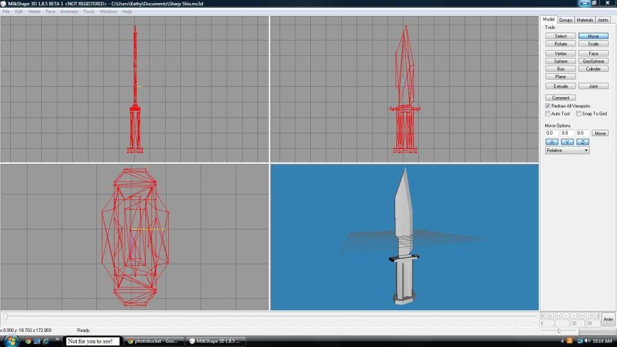The height and width of the screenshot is (347, 617).
Task: Open the Relative move mode dropdown
Action: pos(567,151)
